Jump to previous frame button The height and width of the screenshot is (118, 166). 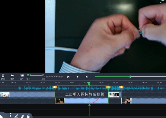coord(68,77)
